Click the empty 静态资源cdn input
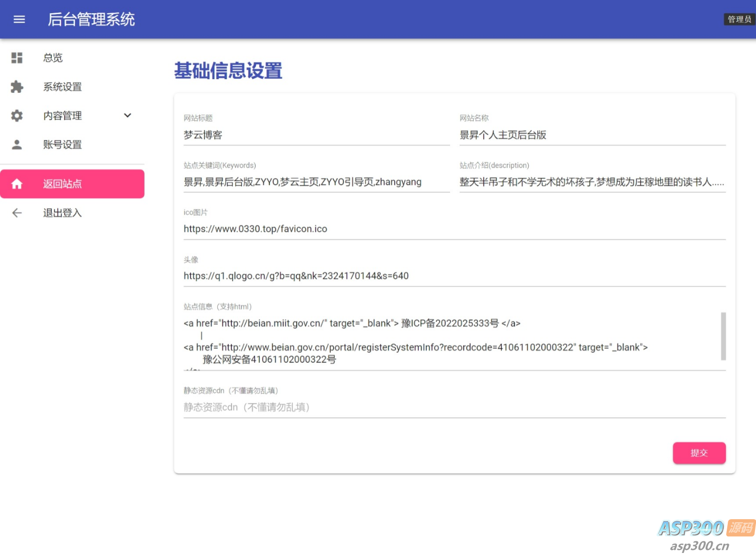 tap(454, 407)
